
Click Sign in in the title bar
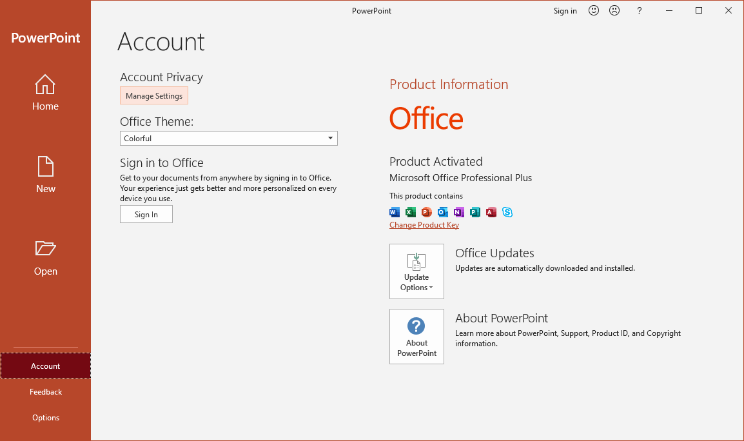coord(565,11)
